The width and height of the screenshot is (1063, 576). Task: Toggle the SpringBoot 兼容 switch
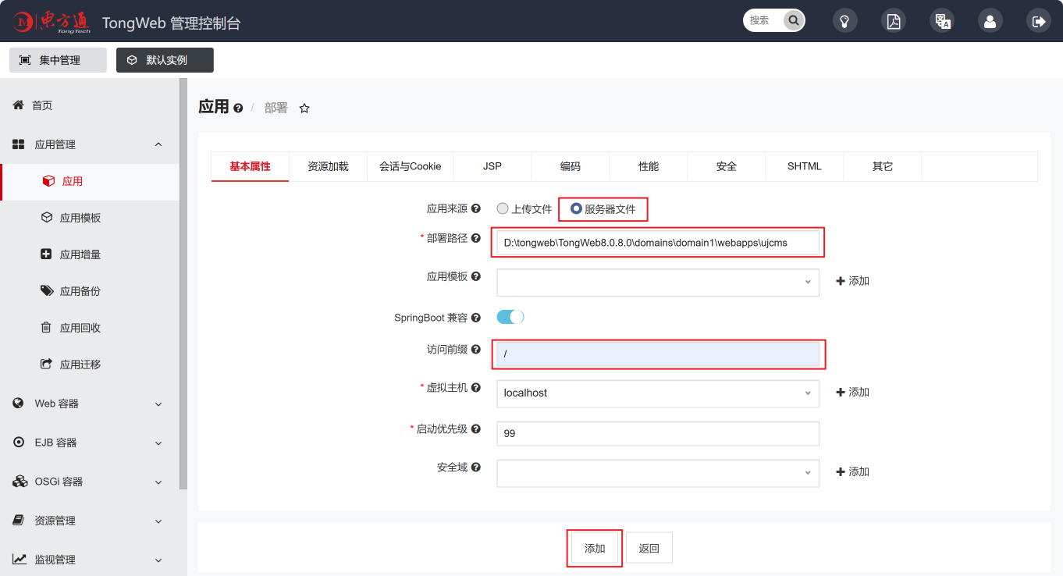pyautogui.click(x=510, y=317)
